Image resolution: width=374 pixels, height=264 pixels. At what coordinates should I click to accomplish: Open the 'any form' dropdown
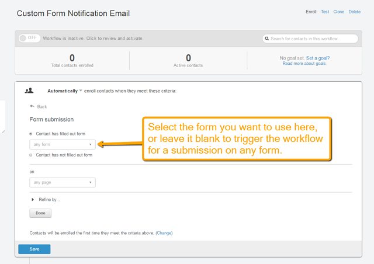coord(63,144)
